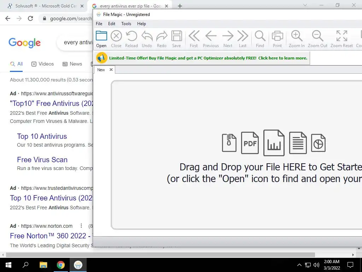Click Chrome's horizontal scrollbar
Screen dimensions: 362x272
tap(160, 255)
